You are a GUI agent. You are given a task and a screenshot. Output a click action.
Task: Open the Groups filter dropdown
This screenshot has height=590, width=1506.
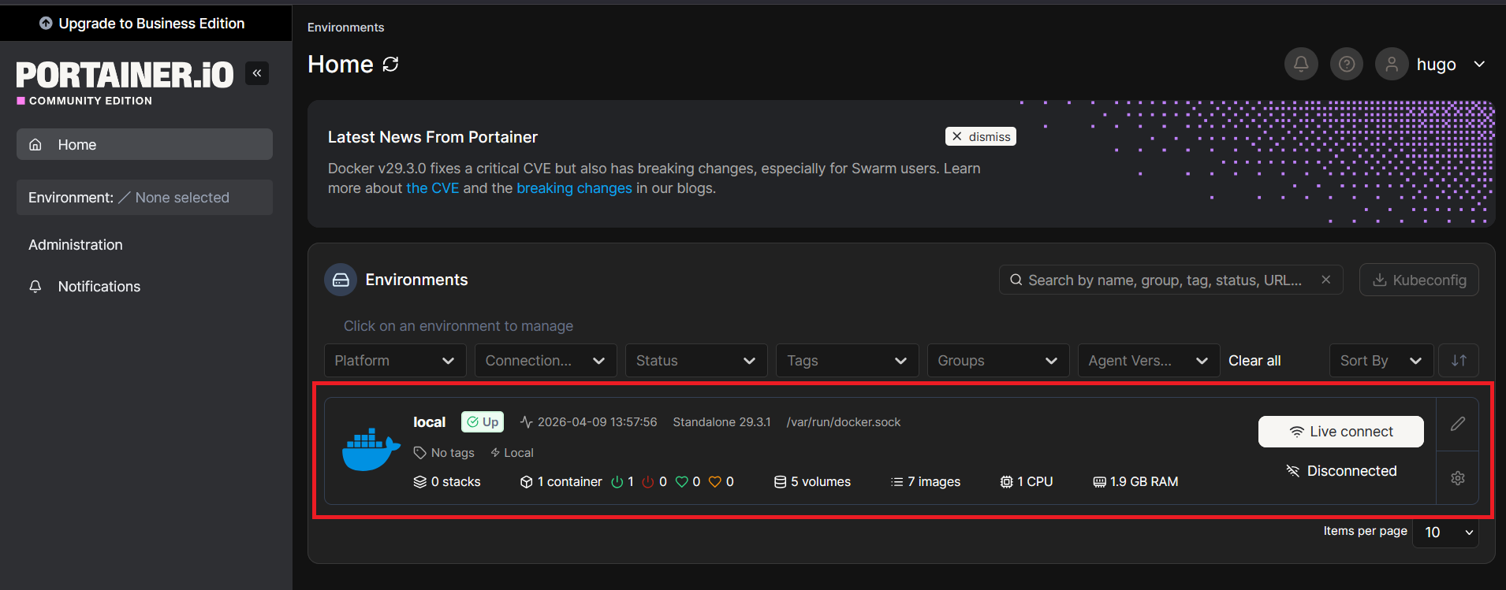[x=998, y=361]
